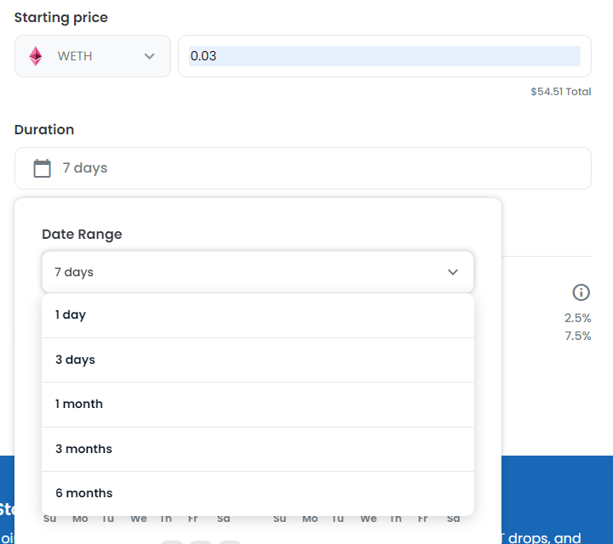Choose 3 months duration

pos(258,449)
